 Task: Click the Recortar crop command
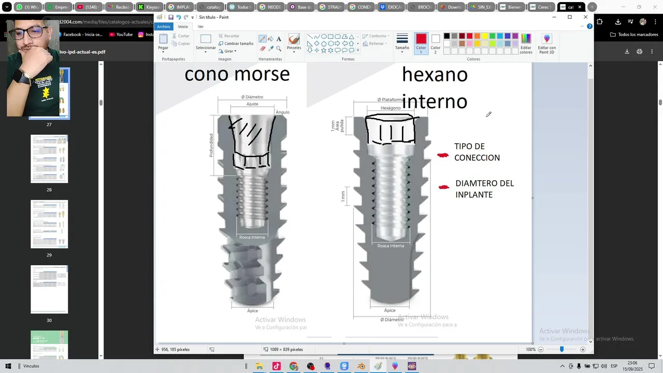click(x=229, y=36)
